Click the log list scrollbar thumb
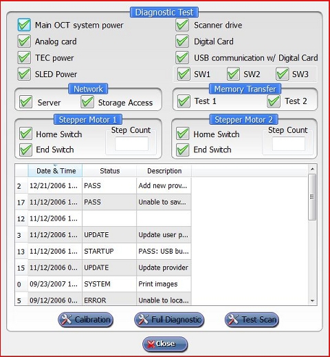330x357 pixels. pyautogui.click(x=312, y=197)
